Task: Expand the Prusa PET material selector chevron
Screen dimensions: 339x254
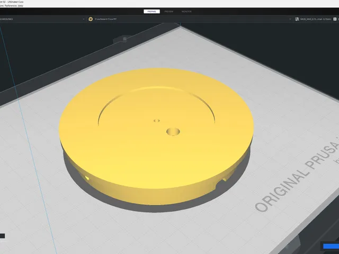Action: tap(290, 19)
